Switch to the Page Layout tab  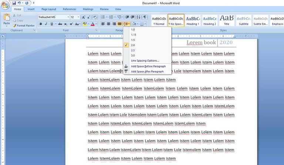[x=49, y=9]
